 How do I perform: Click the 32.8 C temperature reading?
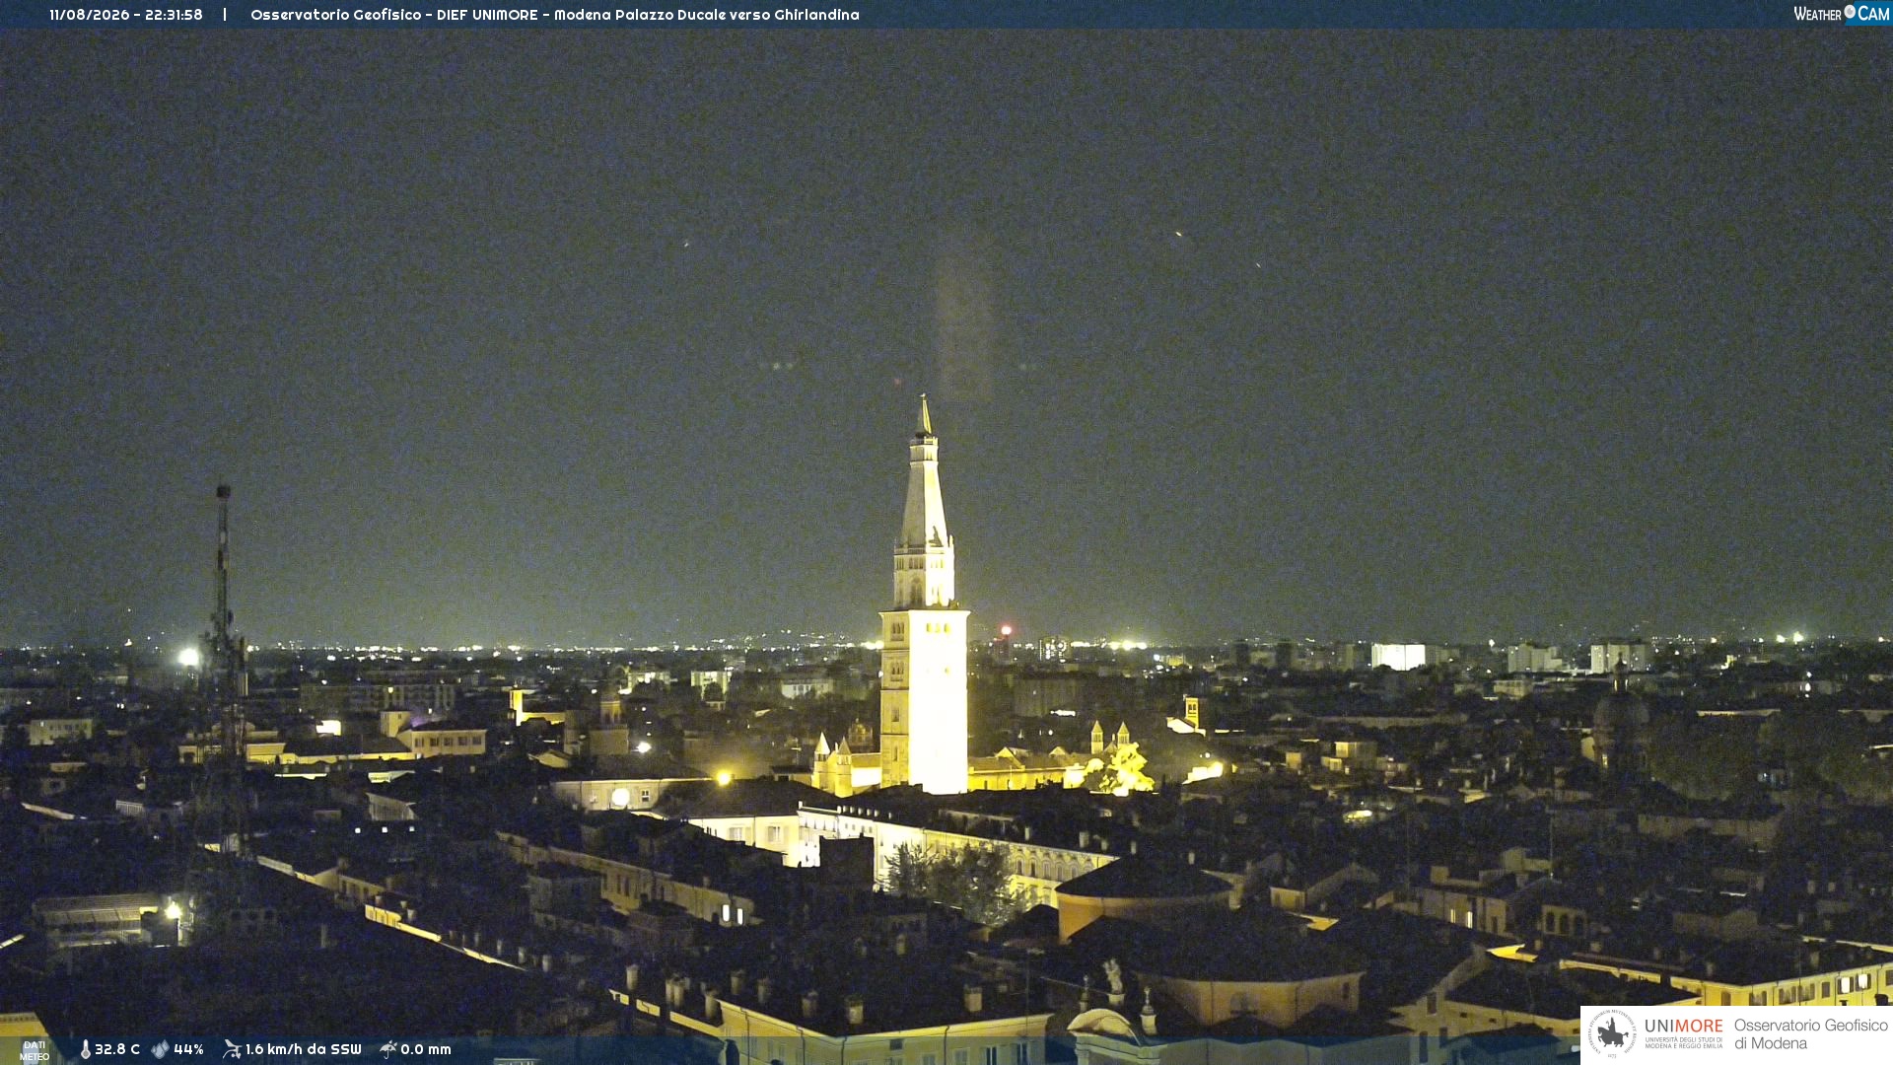[117, 1049]
